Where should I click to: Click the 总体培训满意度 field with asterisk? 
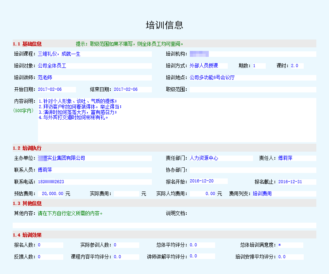point(291,245)
